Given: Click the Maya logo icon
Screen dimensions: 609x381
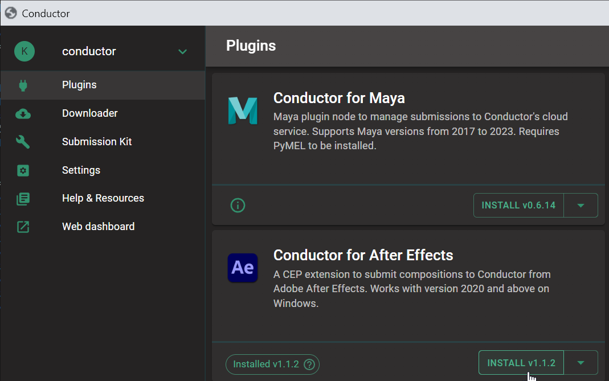Looking at the screenshot, I should pos(243,110).
